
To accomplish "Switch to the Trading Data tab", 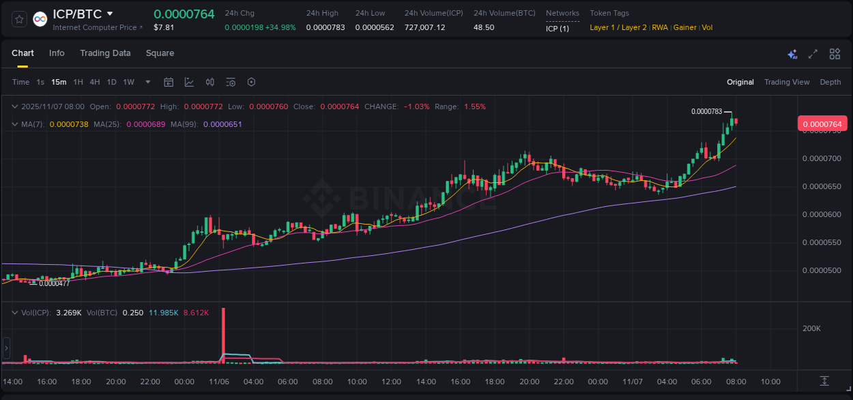I will pyautogui.click(x=105, y=53).
